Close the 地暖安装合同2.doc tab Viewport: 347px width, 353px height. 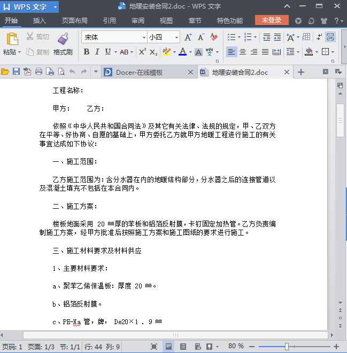287,72
